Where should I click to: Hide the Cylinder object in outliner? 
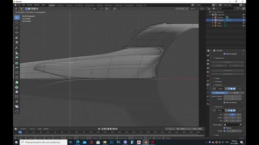(x=244, y=20)
